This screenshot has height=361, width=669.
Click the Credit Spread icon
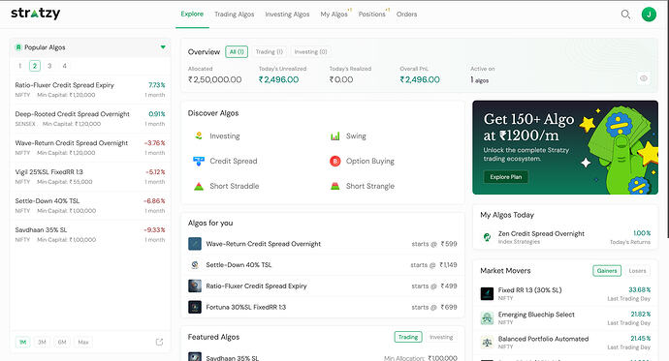[x=199, y=161]
